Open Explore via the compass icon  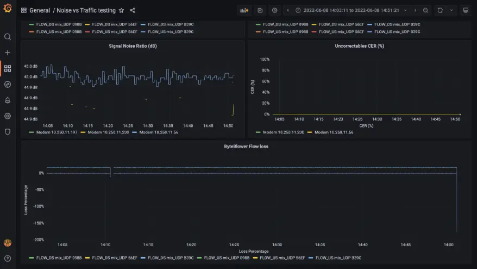(8, 84)
